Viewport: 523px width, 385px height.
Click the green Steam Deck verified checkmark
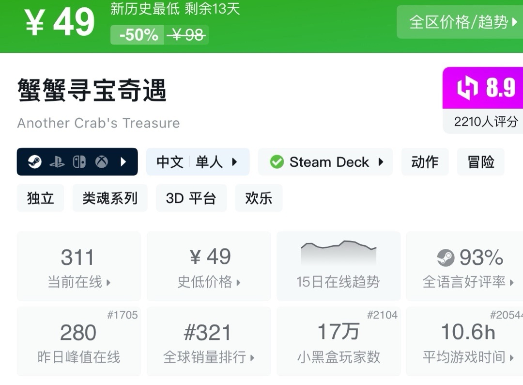tap(277, 162)
